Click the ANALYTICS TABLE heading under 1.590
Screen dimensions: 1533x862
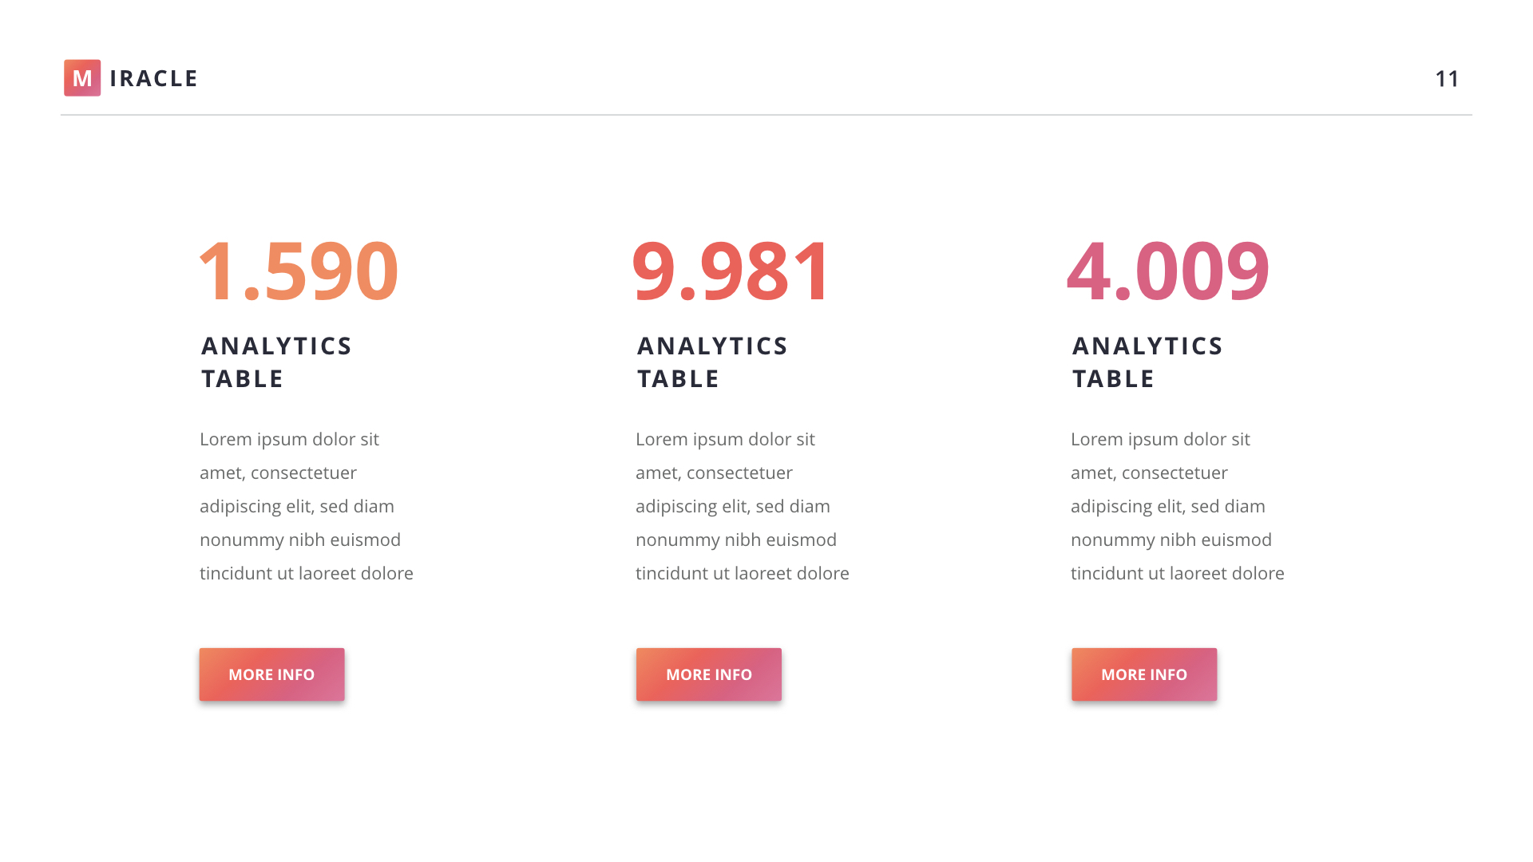[276, 362]
